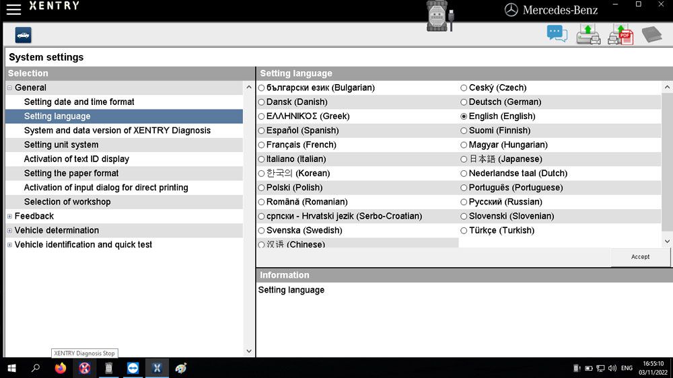Select Italiano (Italian) radio button
The image size is (673, 378).
click(261, 159)
